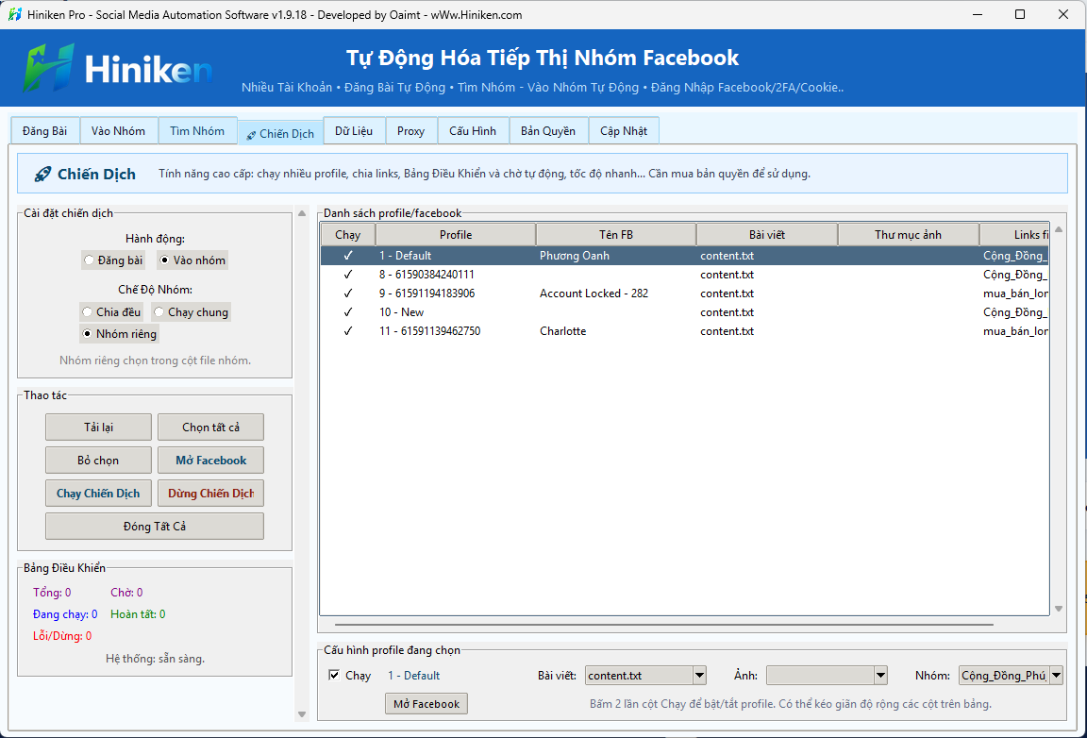Image resolution: width=1087 pixels, height=738 pixels.
Task: Select the row '9 - 61591194183906'
Action: (x=685, y=294)
